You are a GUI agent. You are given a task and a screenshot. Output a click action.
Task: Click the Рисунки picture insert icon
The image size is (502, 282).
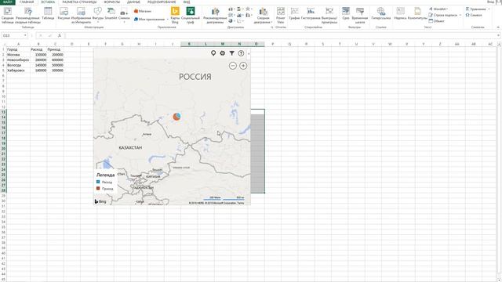pyautogui.click(x=64, y=13)
